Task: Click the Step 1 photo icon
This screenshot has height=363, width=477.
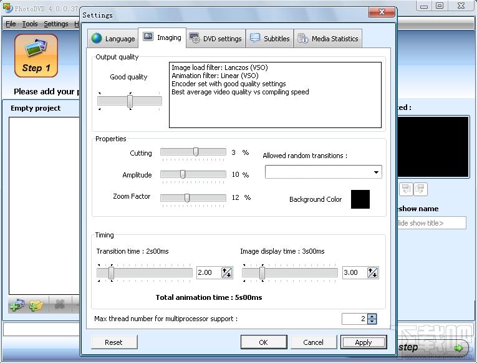Action: point(36,55)
